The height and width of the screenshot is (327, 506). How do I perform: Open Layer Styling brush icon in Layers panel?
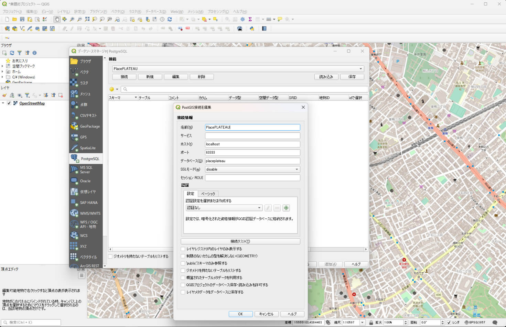(x=4, y=95)
